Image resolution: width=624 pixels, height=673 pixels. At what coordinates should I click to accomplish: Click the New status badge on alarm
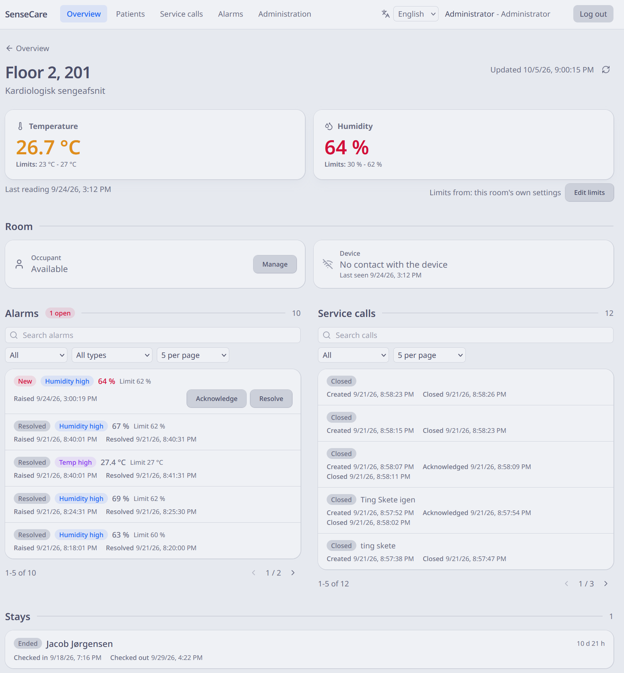(25, 381)
